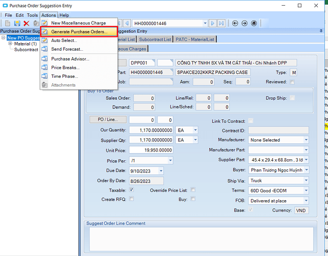
Task: Collapse the New PO Suggestion tree node
Action: (x=4, y=38)
